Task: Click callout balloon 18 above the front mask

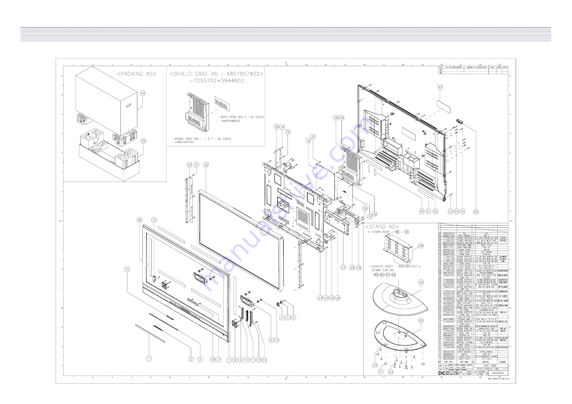Action: coord(139,220)
